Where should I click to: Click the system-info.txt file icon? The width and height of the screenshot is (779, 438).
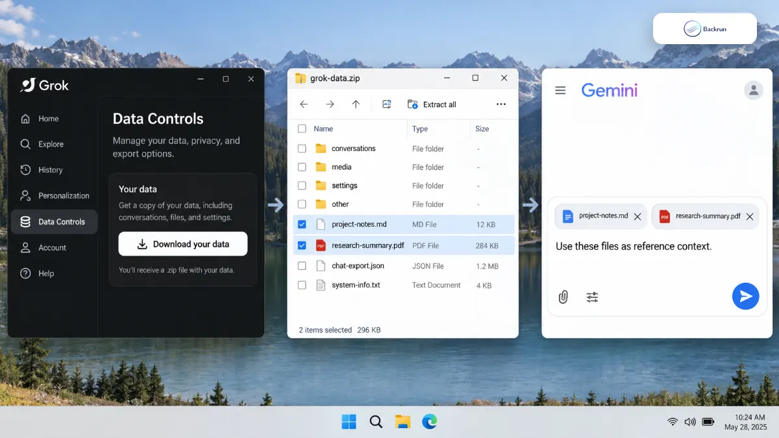point(321,285)
